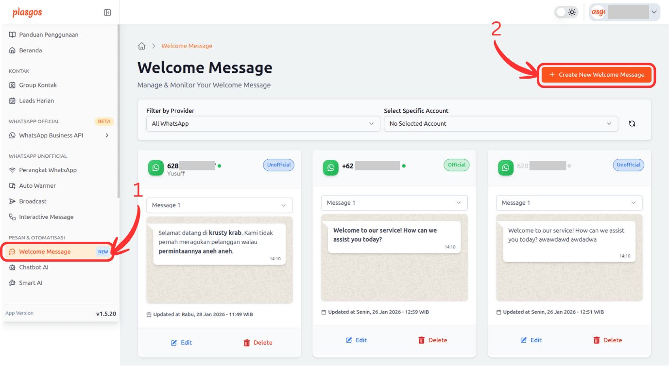Open the Filter by Provider dropdown
669x366 pixels.
click(x=263, y=124)
